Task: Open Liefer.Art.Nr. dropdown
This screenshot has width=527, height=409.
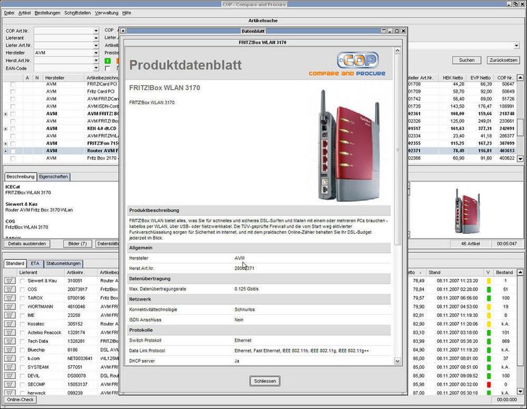Action: pyautogui.click(x=96, y=45)
